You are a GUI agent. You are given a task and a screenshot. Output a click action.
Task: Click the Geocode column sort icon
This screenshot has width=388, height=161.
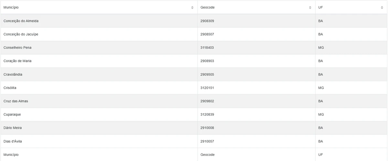pyautogui.click(x=310, y=7)
